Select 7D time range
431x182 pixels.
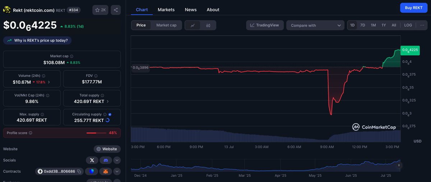tap(363, 25)
